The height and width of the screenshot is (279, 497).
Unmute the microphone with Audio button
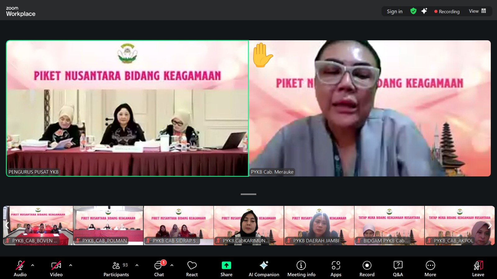tap(20, 268)
